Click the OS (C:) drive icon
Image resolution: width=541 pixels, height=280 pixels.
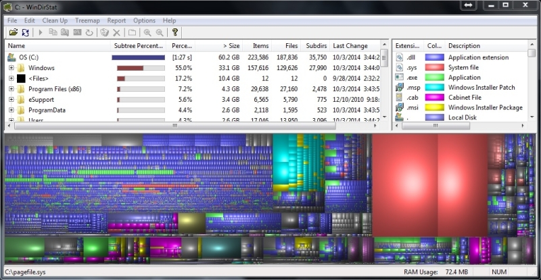(x=11, y=57)
